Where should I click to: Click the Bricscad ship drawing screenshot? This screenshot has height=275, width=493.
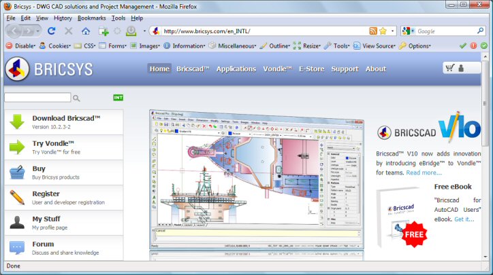(257, 180)
